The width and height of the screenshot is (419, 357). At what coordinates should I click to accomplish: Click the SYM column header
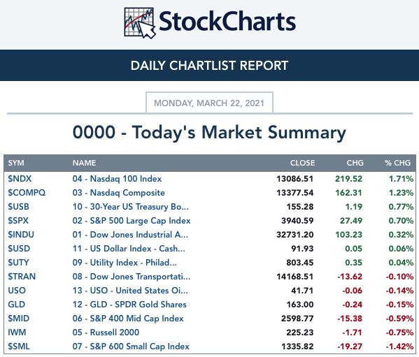(x=16, y=163)
